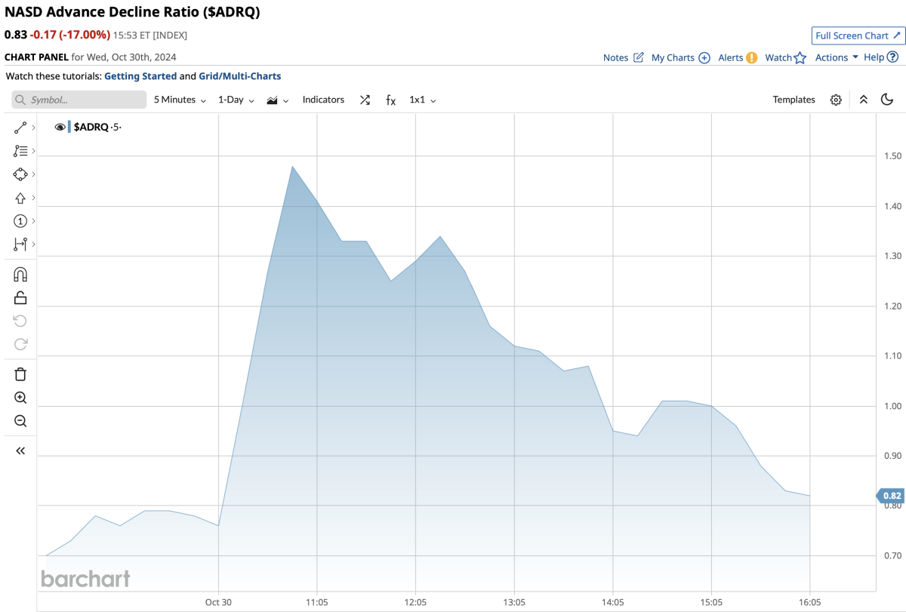Zoom in with the magnifier plus icon
Viewport: 906px width, 612px height.
[x=20, y=398]
